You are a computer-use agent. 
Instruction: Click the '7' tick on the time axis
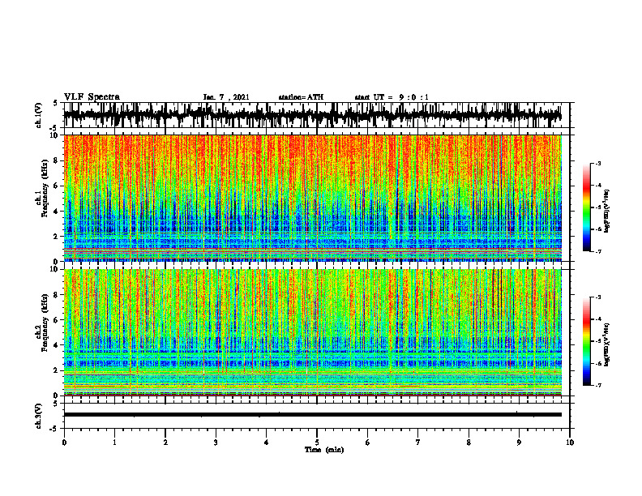click(x=418, y=443)
